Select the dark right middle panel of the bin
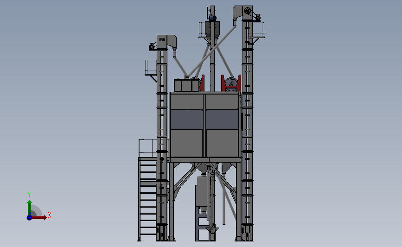402x247 pixels. [x=222, y=120]
